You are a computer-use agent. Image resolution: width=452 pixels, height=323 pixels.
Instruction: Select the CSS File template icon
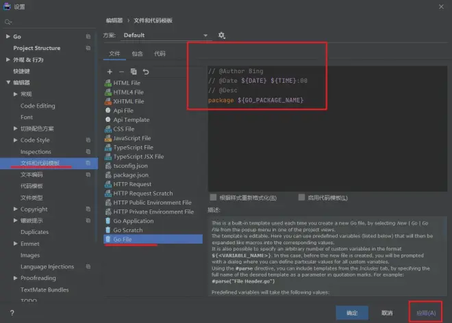point(108,129)
